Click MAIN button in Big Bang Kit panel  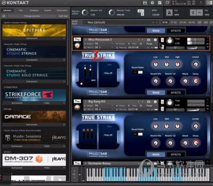click(156, 154)
